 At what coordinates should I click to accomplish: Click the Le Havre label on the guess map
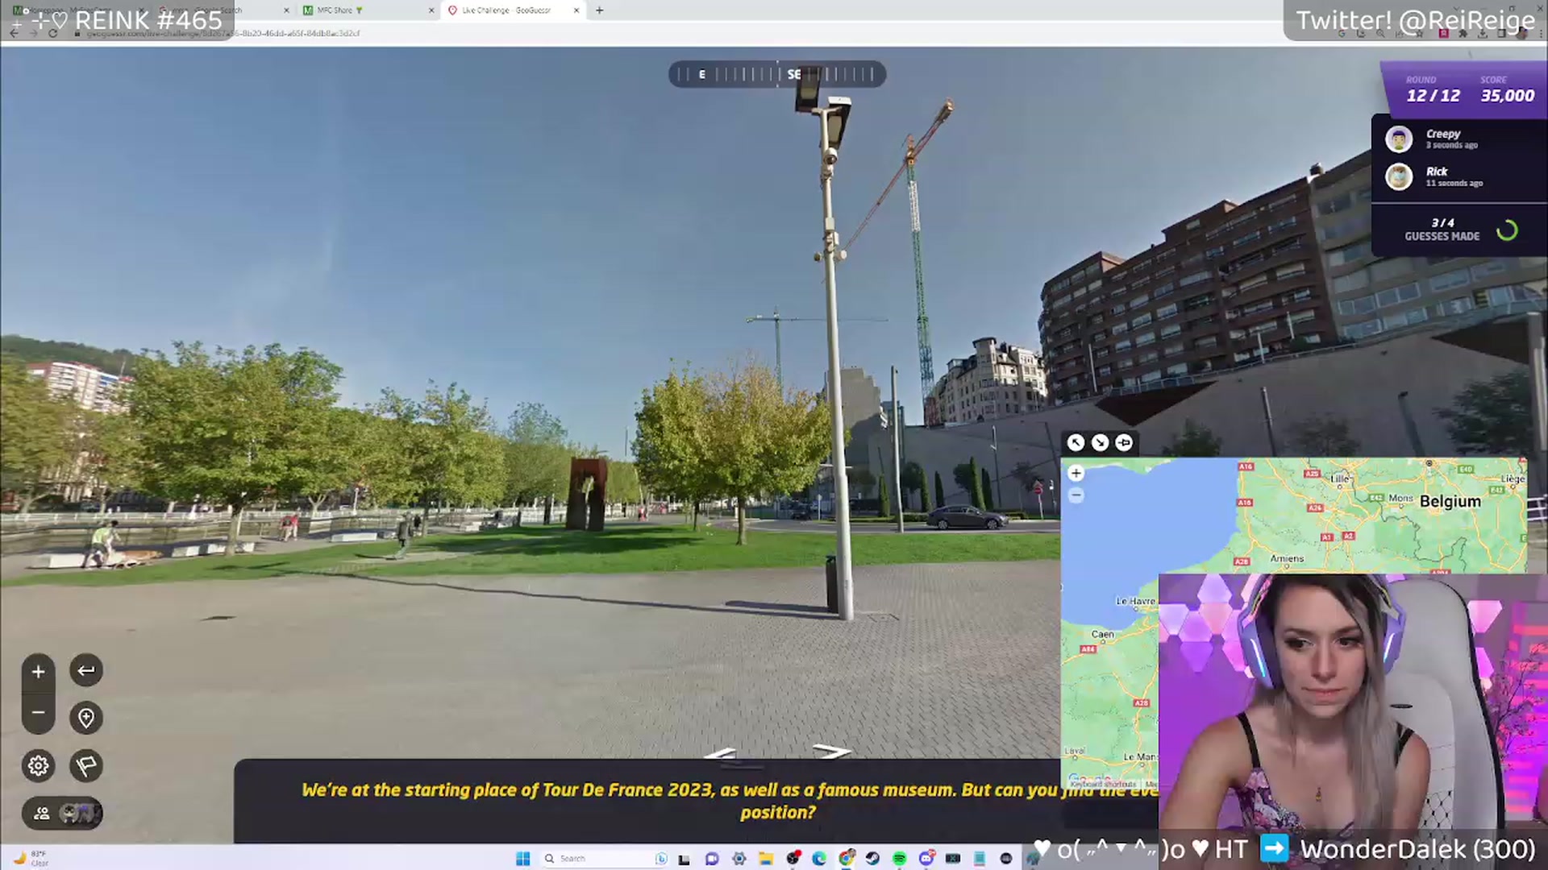1135,601
